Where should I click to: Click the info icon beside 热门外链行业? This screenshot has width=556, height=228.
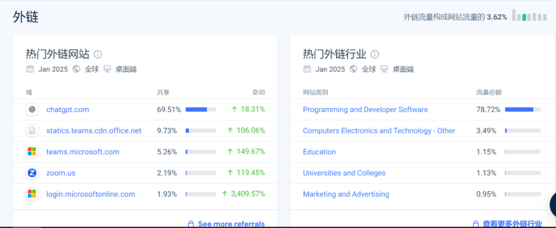tap(375, 54)
